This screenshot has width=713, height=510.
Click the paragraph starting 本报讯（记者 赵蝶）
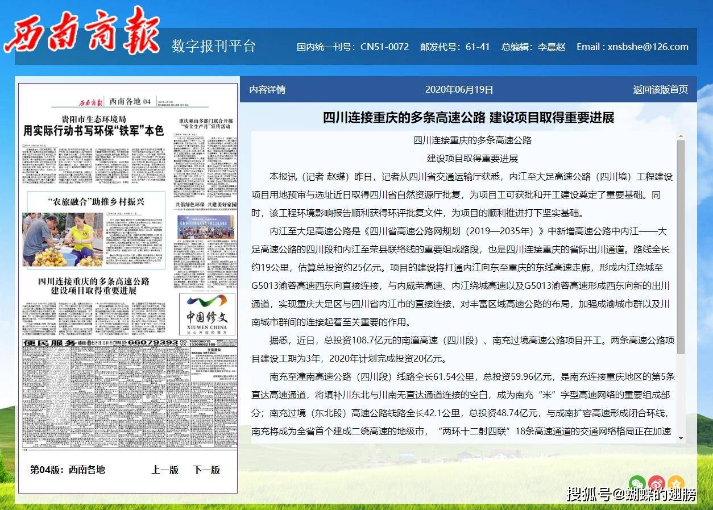[463, 195]
